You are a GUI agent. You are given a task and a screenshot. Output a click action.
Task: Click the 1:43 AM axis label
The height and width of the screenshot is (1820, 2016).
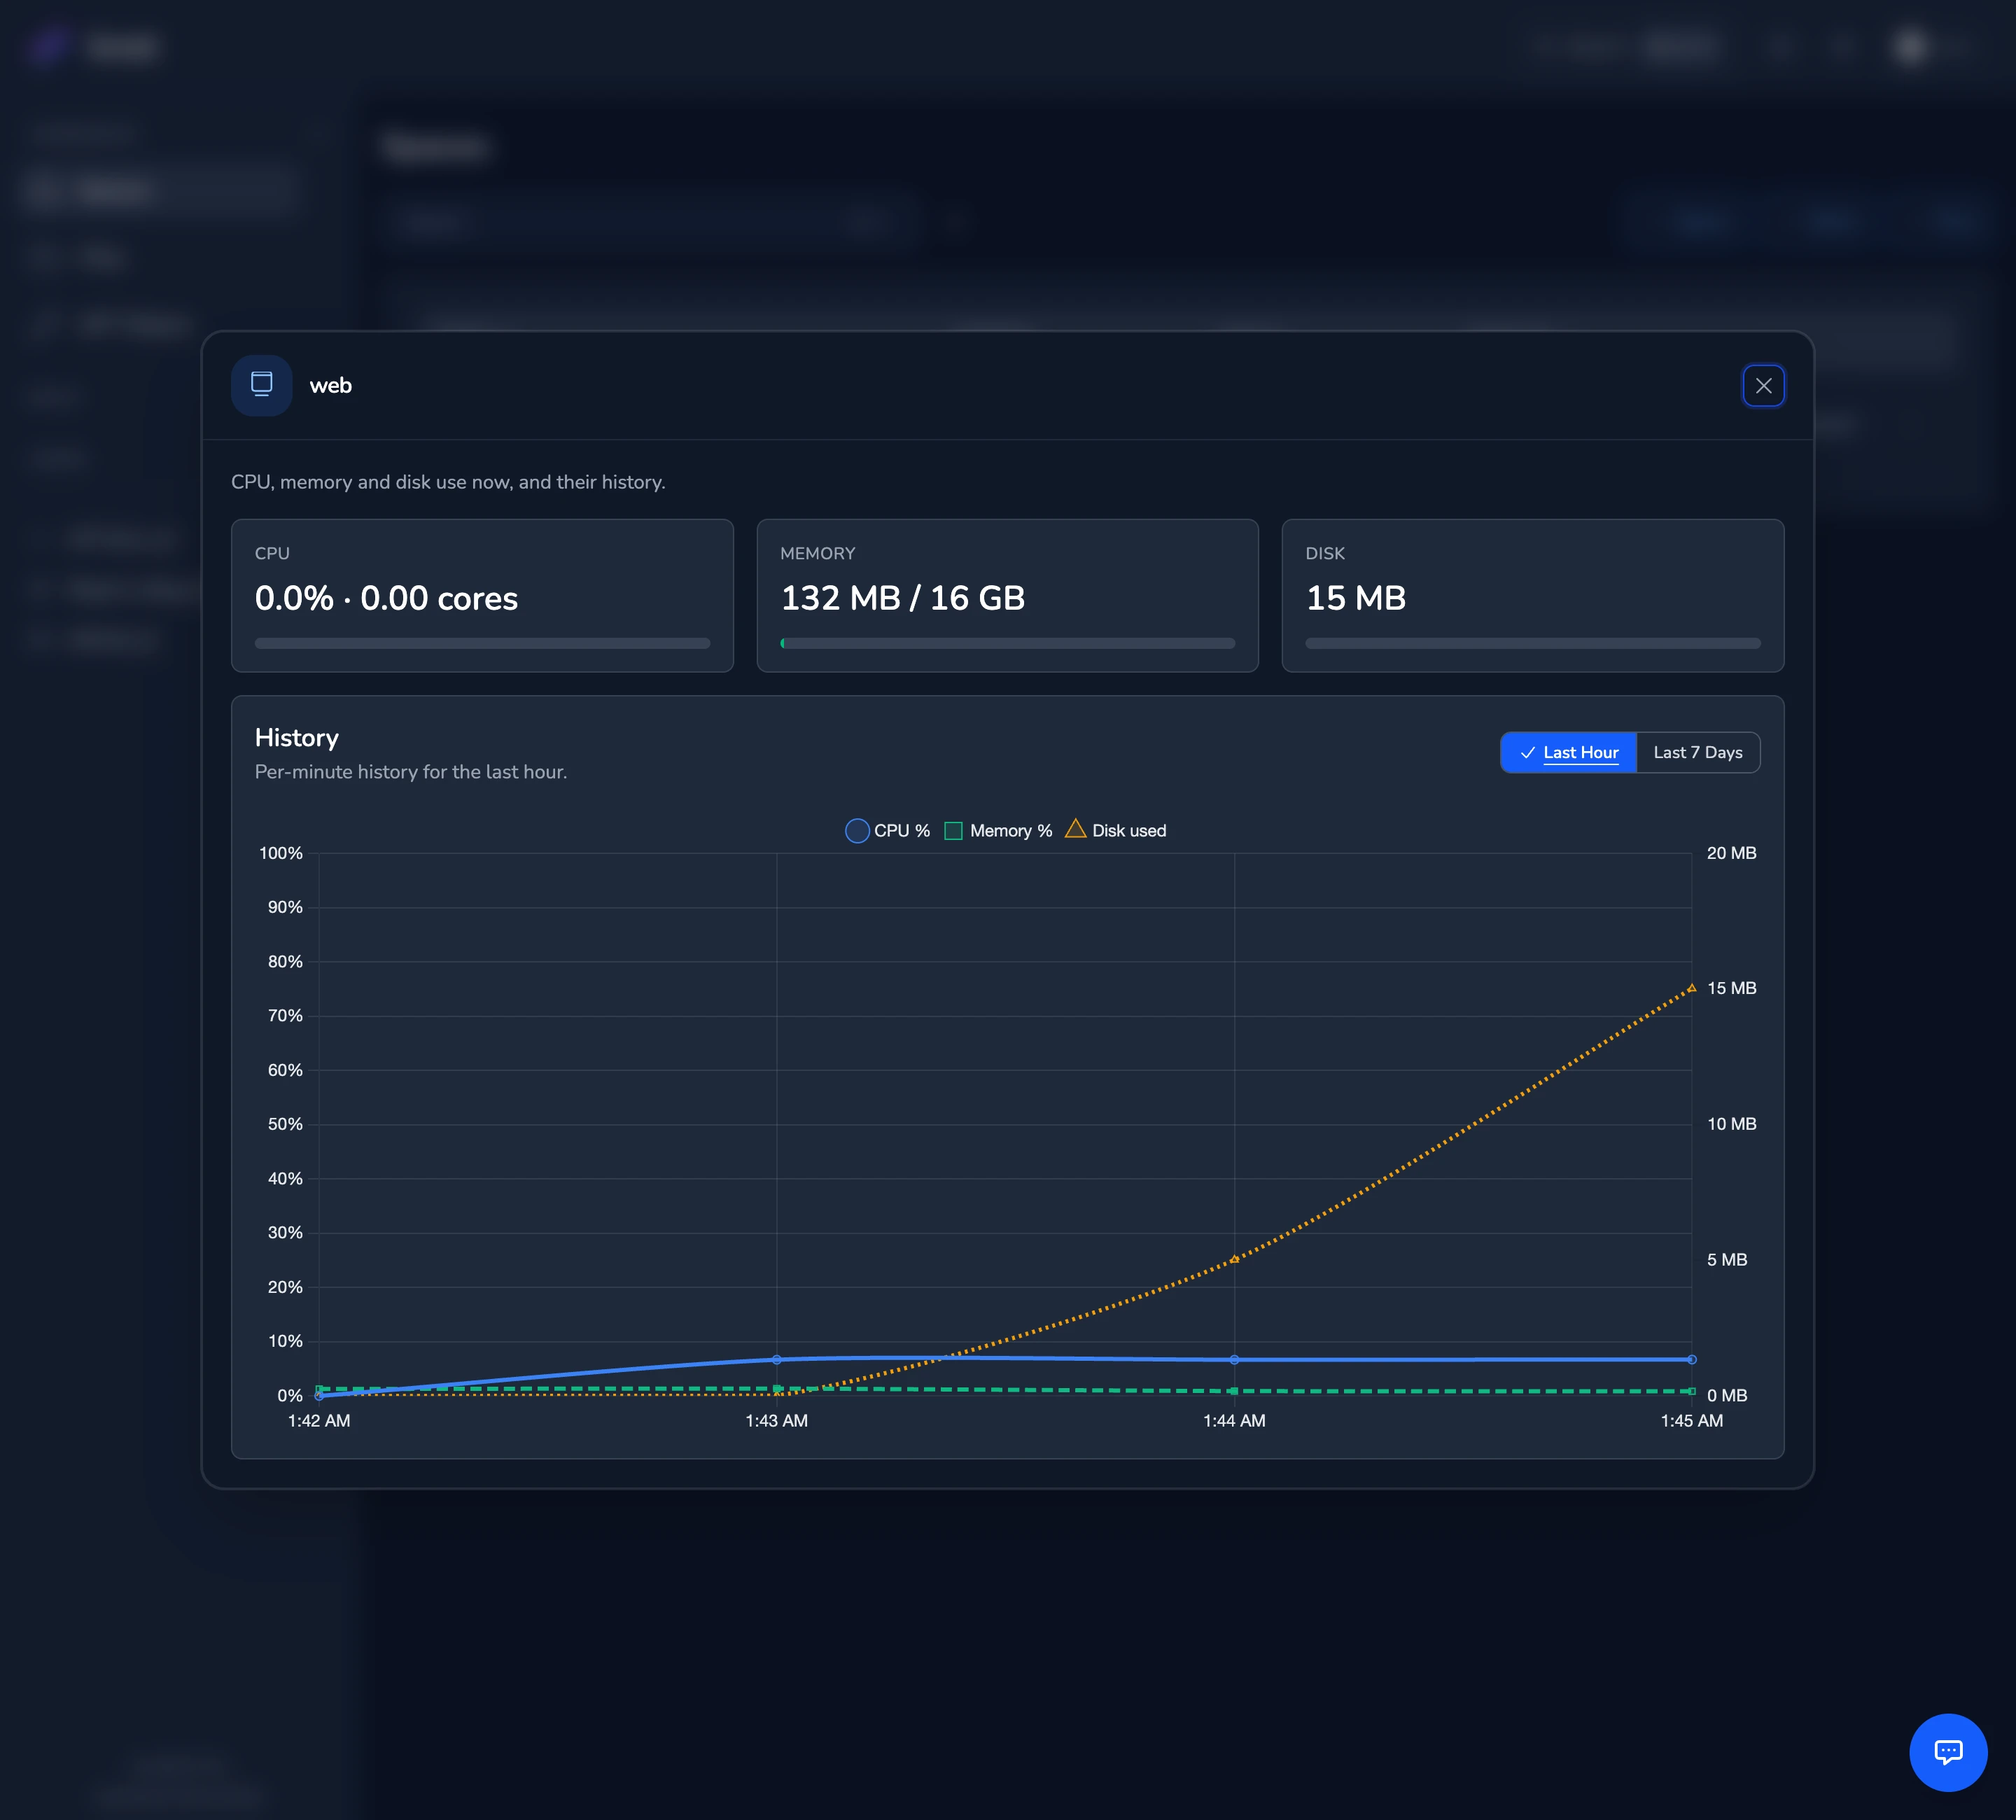click(777, 1420)
